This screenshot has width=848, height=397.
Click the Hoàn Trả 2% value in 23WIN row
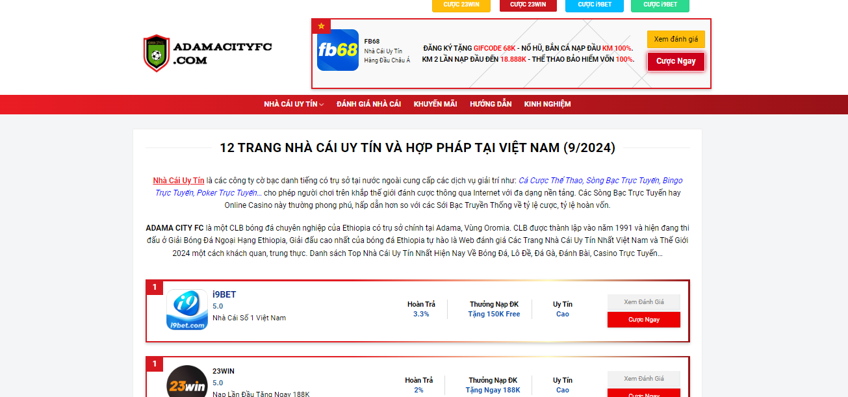coord(418,390)
